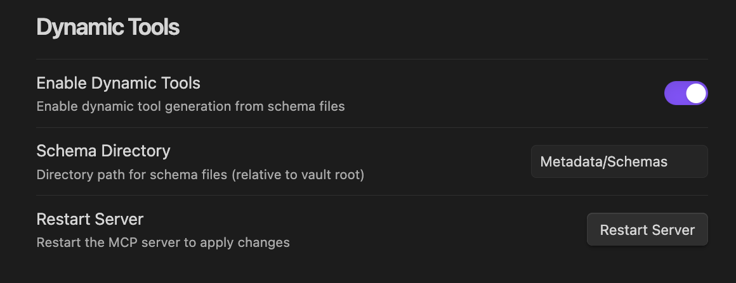Click the purple track of the toggle switch
The height and width of the screenshot is (283, 736).
pos(675,93)
